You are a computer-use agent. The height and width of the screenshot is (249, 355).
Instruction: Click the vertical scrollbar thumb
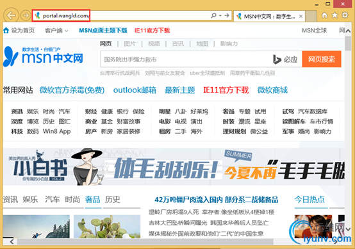tap(348, 43)
